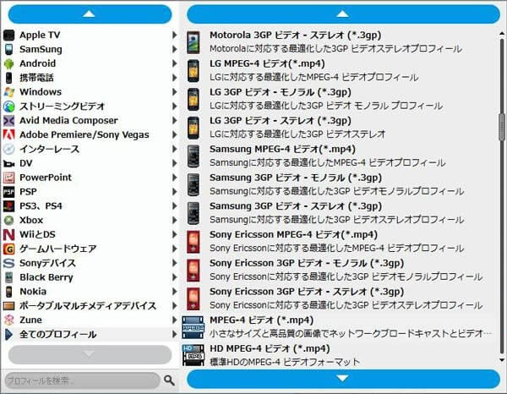Screen dimensions: 507x394
Task: Click the Avid Media Composer icon
Action: click(9, 120)
